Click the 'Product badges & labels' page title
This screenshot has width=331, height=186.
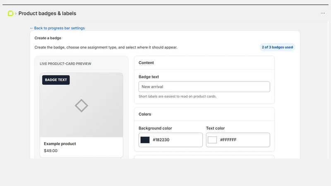point(47,13)
